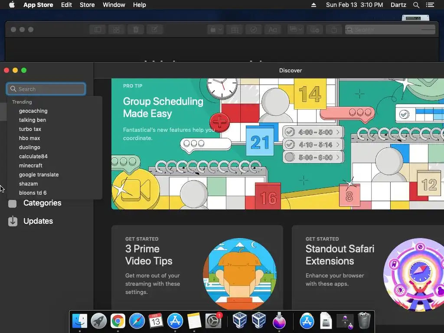Switch Notes window to gallery view
Image resolution: width=444 pixels, height=333 pixels.
[x=116, y=29]
